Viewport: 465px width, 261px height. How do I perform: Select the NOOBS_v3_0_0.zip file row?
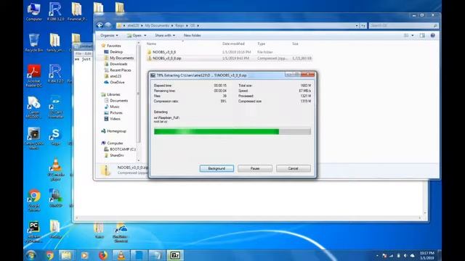point(229,58)
